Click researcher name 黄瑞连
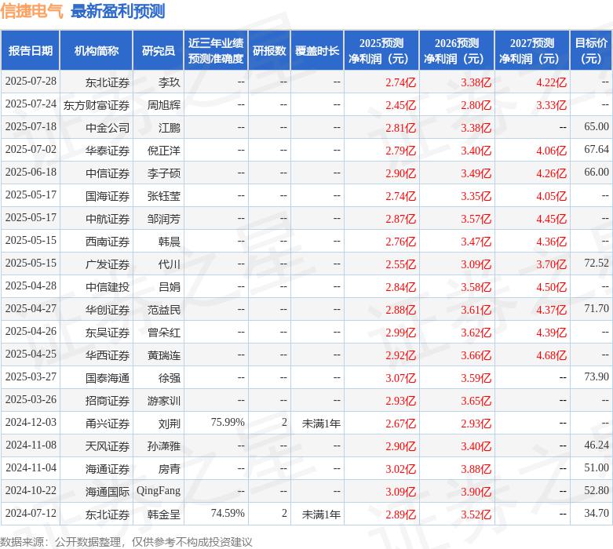613x549 pixels. 164,355
